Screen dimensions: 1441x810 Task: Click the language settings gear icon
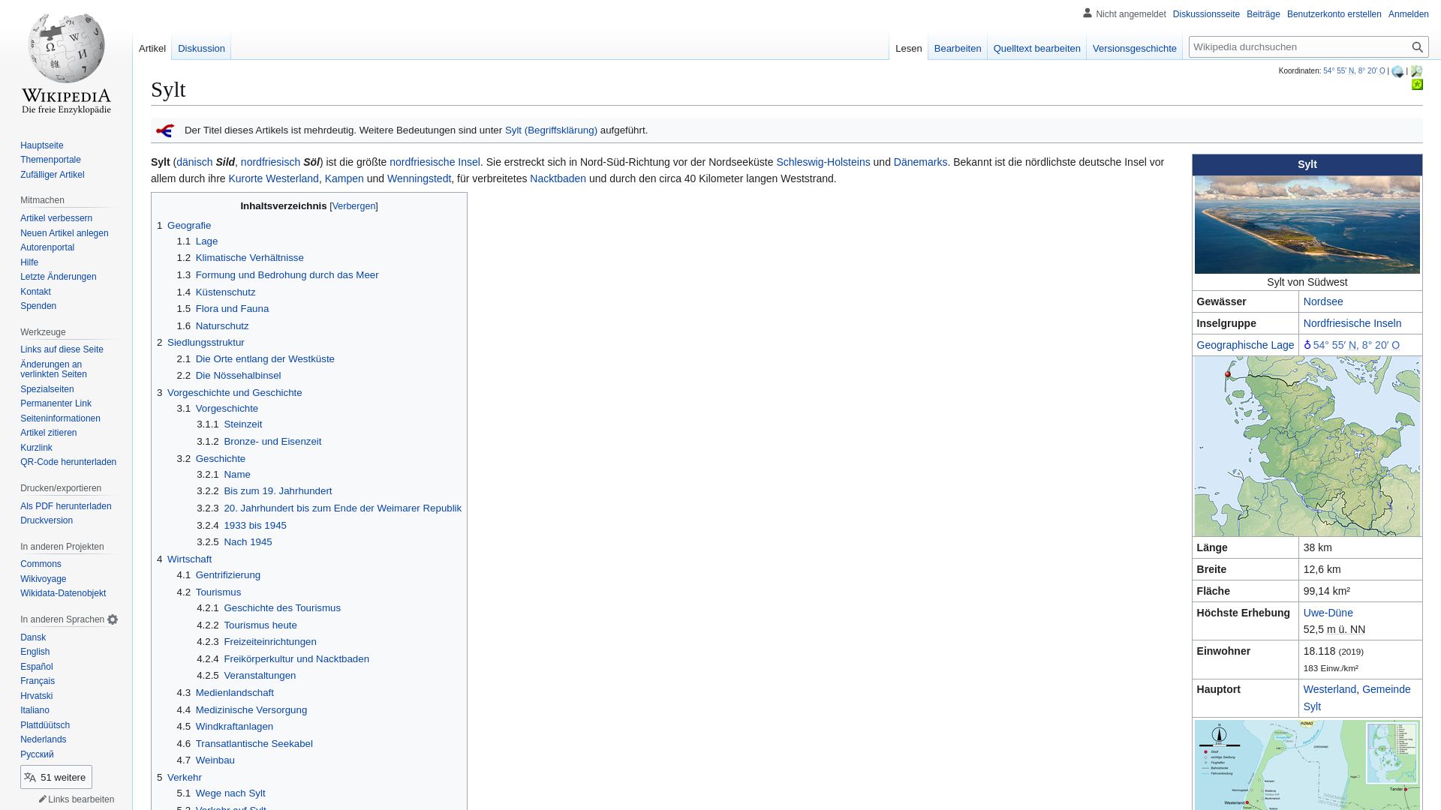coord(113,619)
